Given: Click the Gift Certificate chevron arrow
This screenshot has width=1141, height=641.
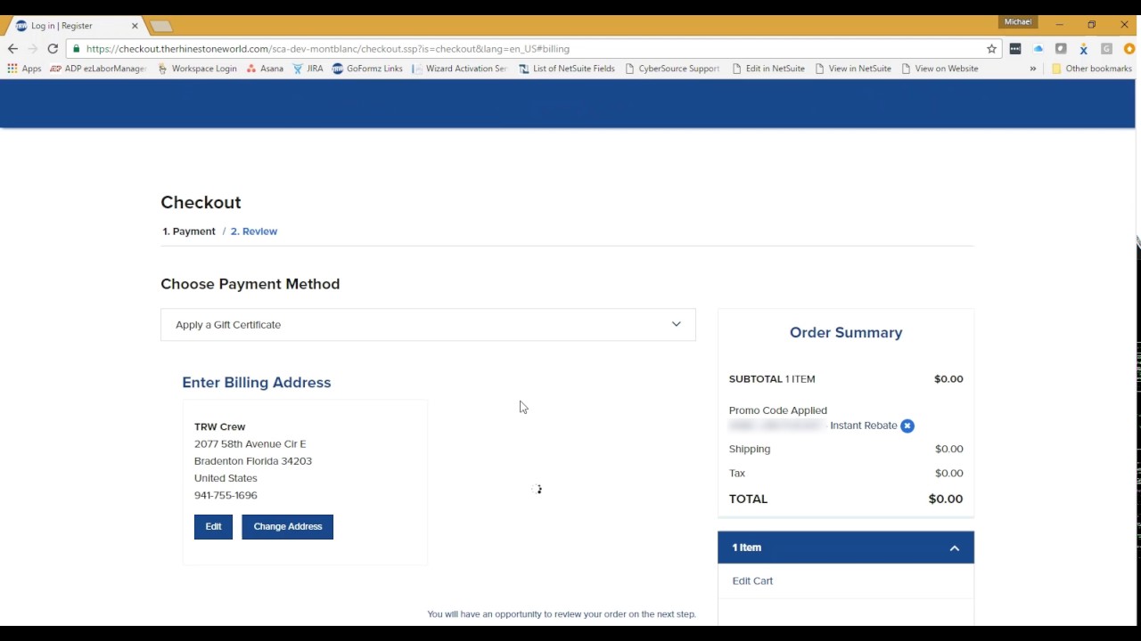Looking at the screenshot, I should tap(677, 324).
